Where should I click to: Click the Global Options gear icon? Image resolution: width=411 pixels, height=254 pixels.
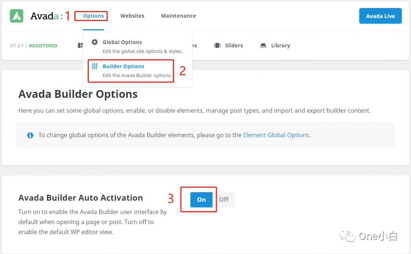[x=94, y=42]
